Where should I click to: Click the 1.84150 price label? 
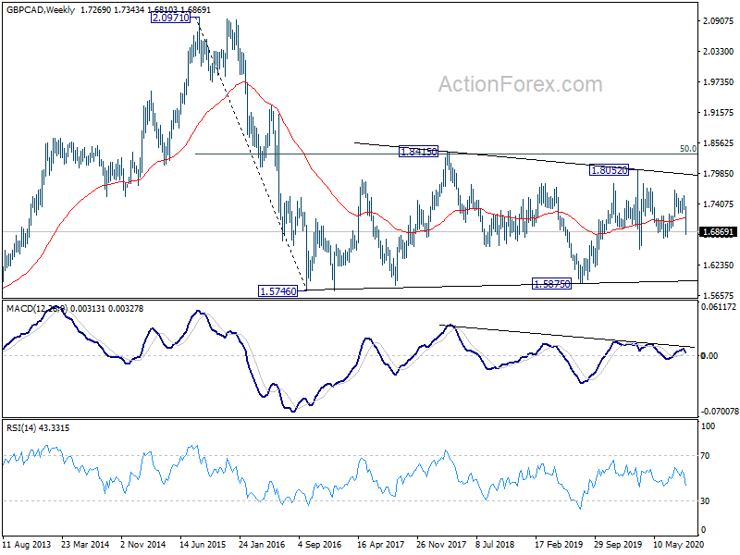tap(418, 152)
